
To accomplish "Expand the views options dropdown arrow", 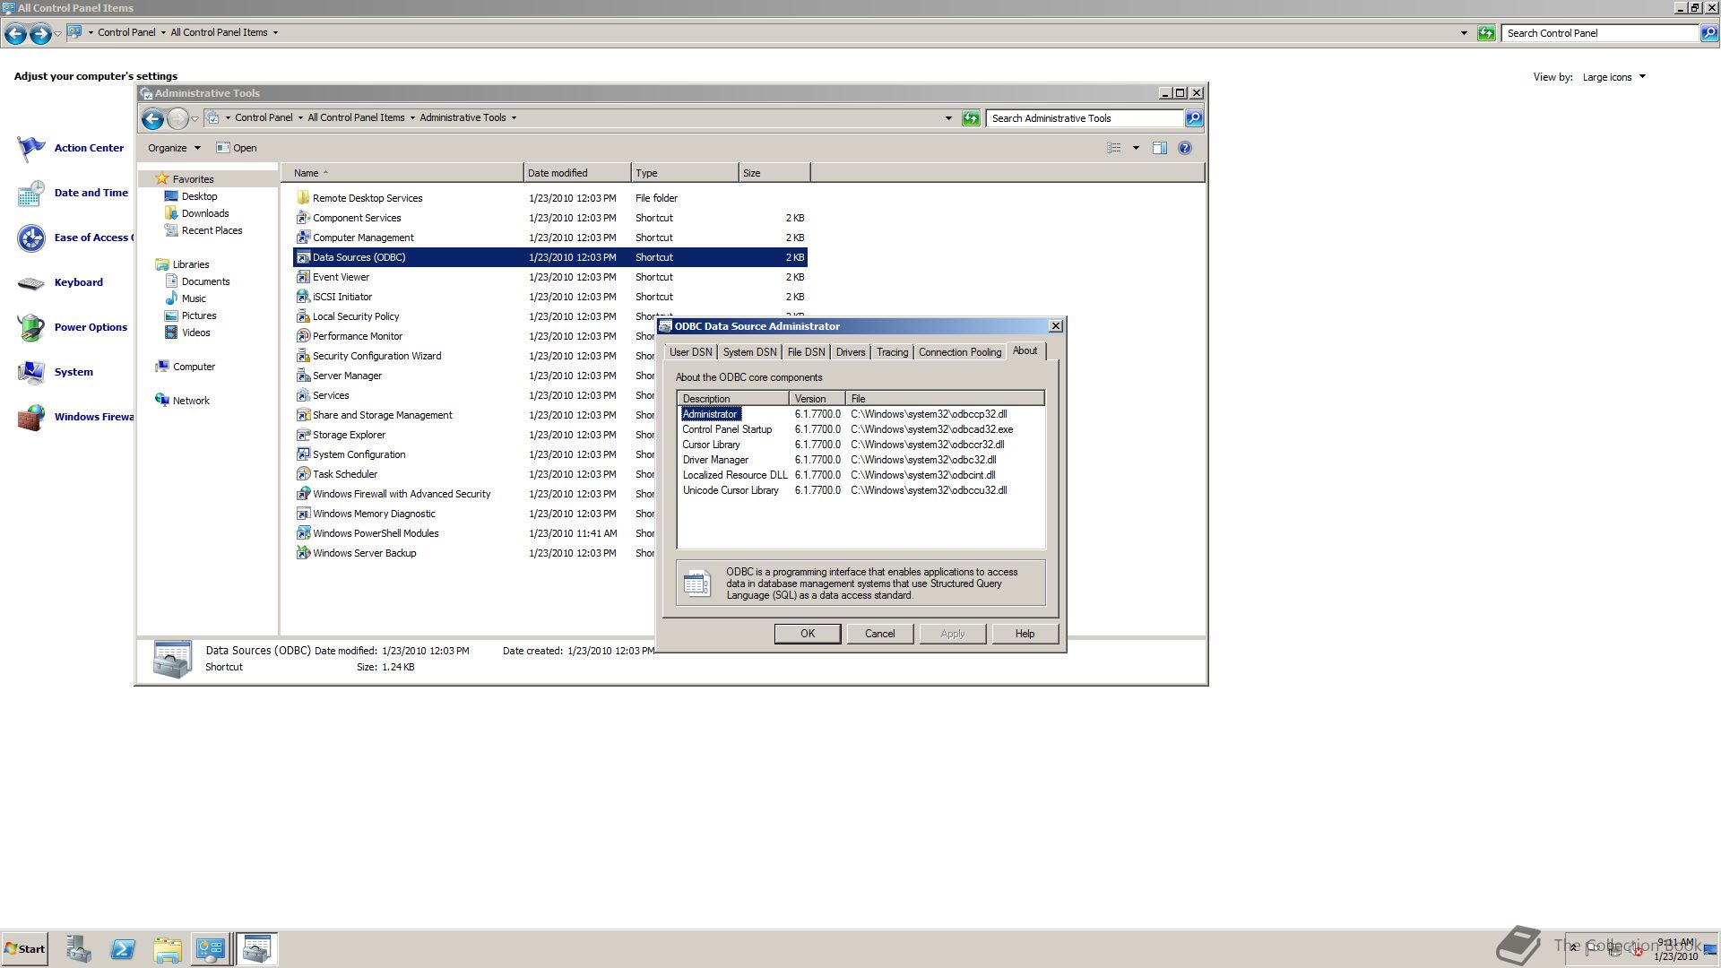I will pyautogui.click(x=1136, y=148).
